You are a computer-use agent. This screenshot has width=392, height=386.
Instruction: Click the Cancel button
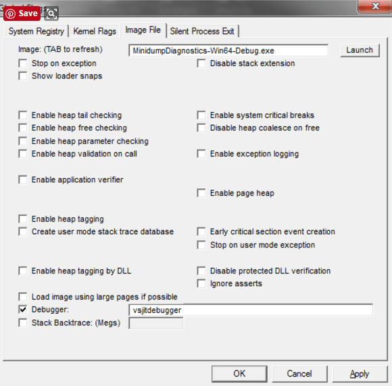(299, 374)
